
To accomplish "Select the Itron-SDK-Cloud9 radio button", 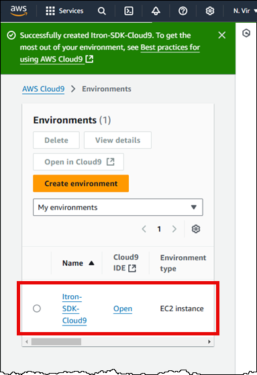I will [37, 309].
